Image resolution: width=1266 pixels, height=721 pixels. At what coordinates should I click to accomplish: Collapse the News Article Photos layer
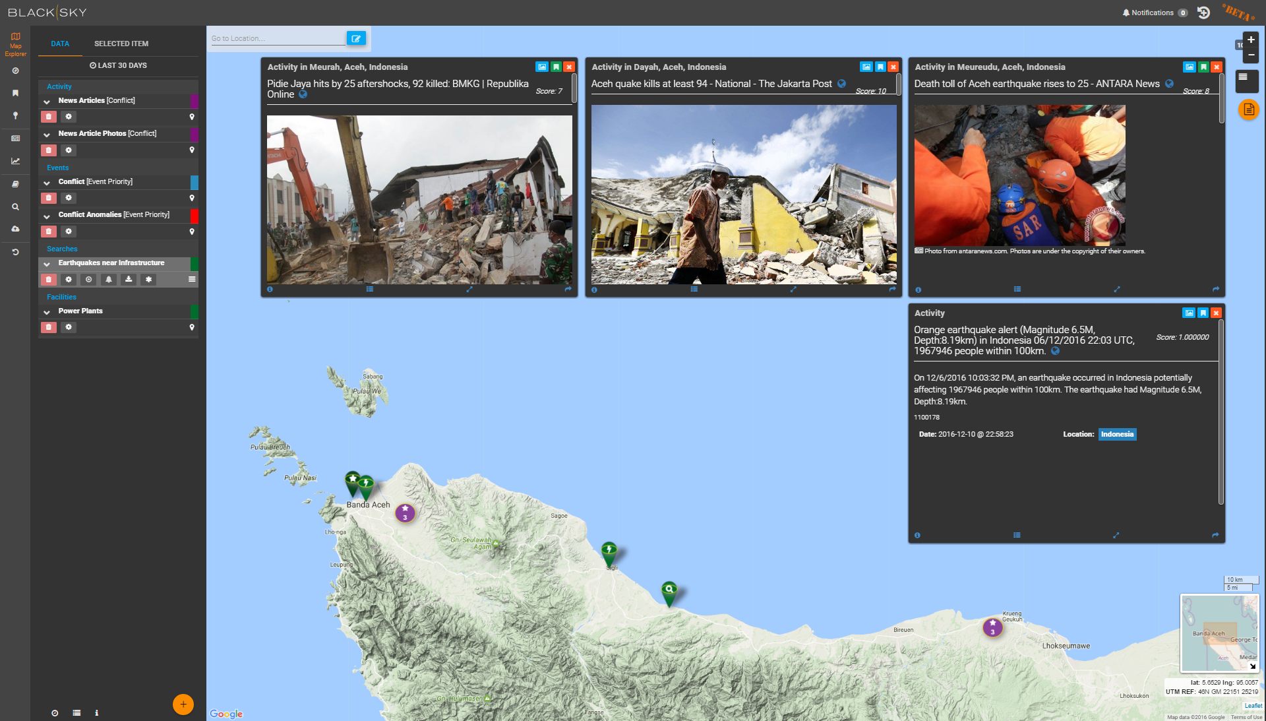tap(47, 135)
